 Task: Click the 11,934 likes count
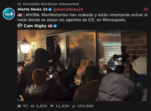click(62, 106)
